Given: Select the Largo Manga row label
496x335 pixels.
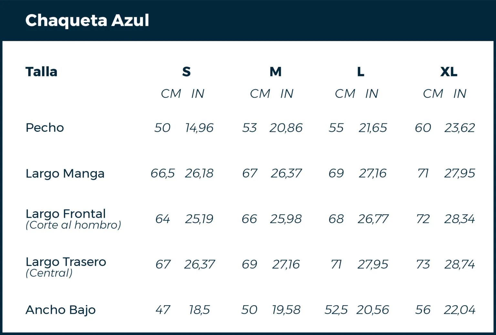Looking at the screenshot, I should pyautogui.click(x=65, y=174).
